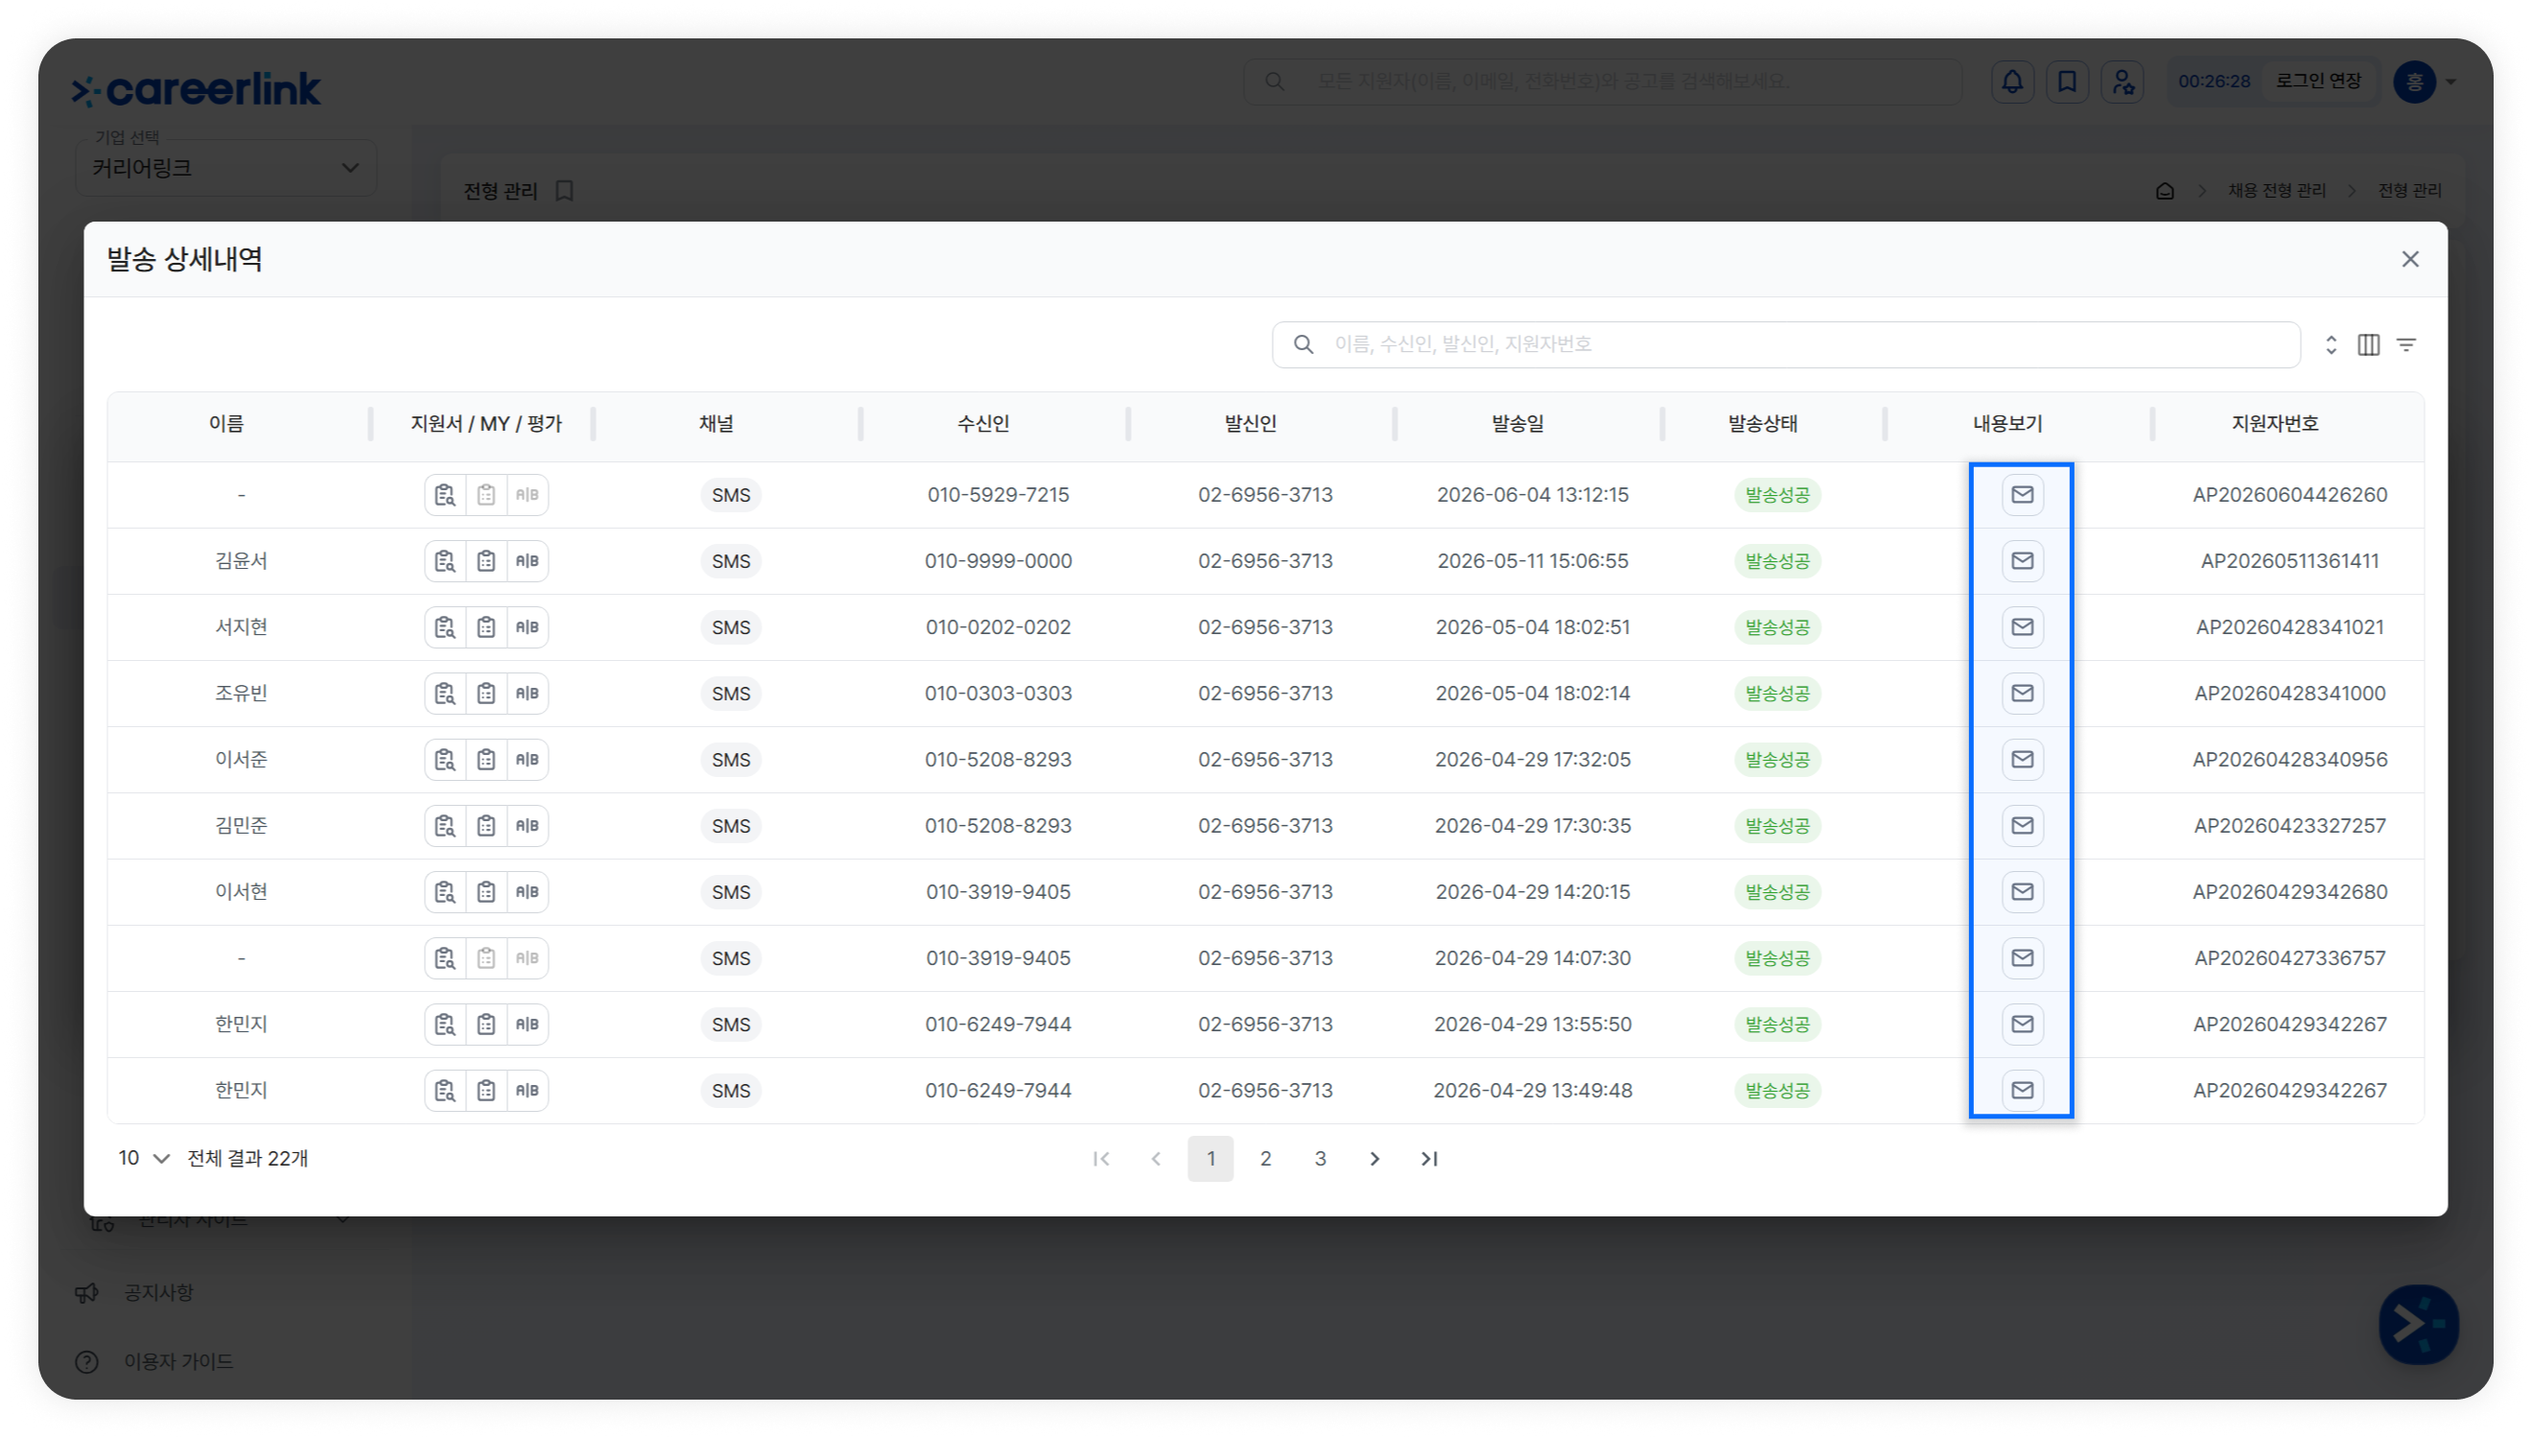View message content for 이서준's row
The width and height of the screenshot is (2532, 1438).
click(x=2022, y=760)
